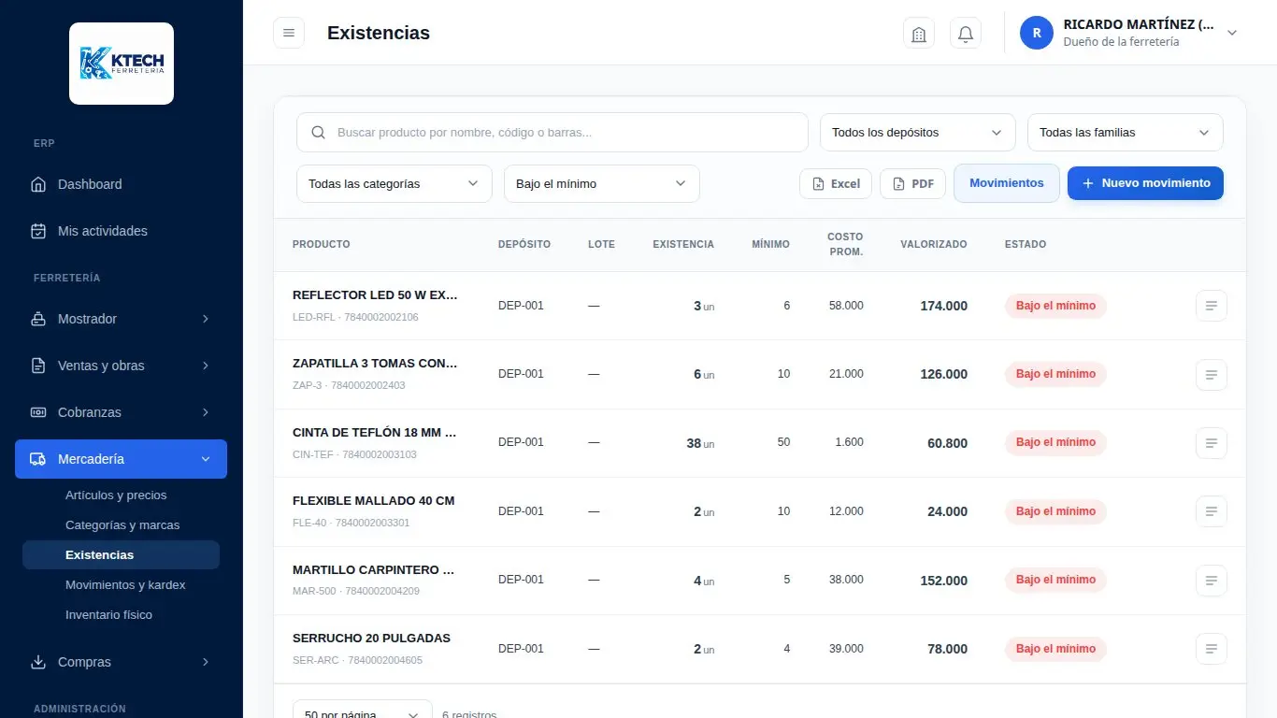Click the Dashboard home icon
The height and width of the screenshot is (718, 1277).
click(x=38, y=184)
